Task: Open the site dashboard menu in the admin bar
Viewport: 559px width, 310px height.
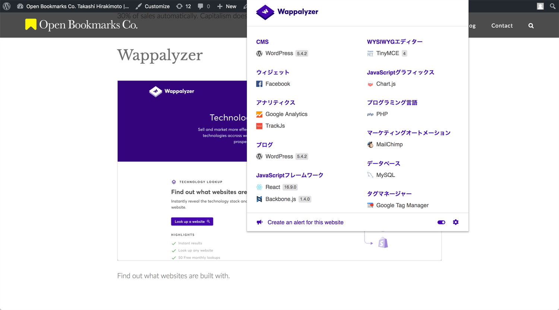Action: click(x=73, y=6)
